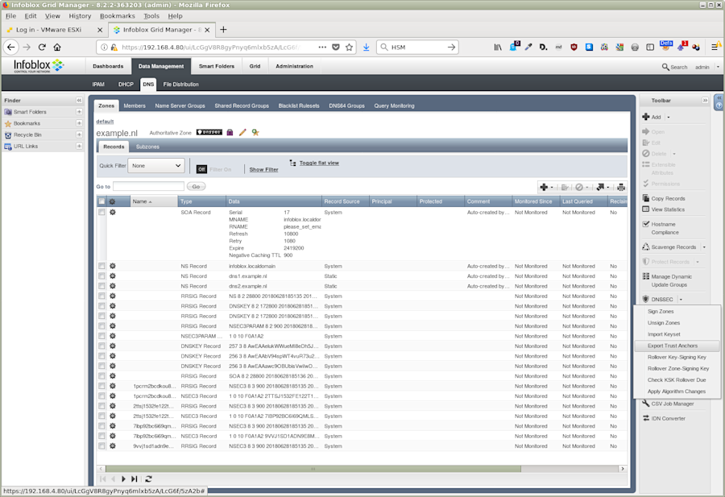Check the SOA 8 2 28800 RRSIG row checkbox
Viewport: 725px width, 497px height.
[x=101, y=376]
